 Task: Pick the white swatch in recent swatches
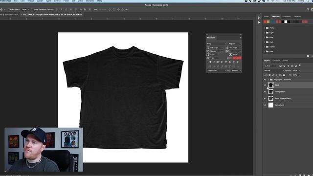point(286,22)
